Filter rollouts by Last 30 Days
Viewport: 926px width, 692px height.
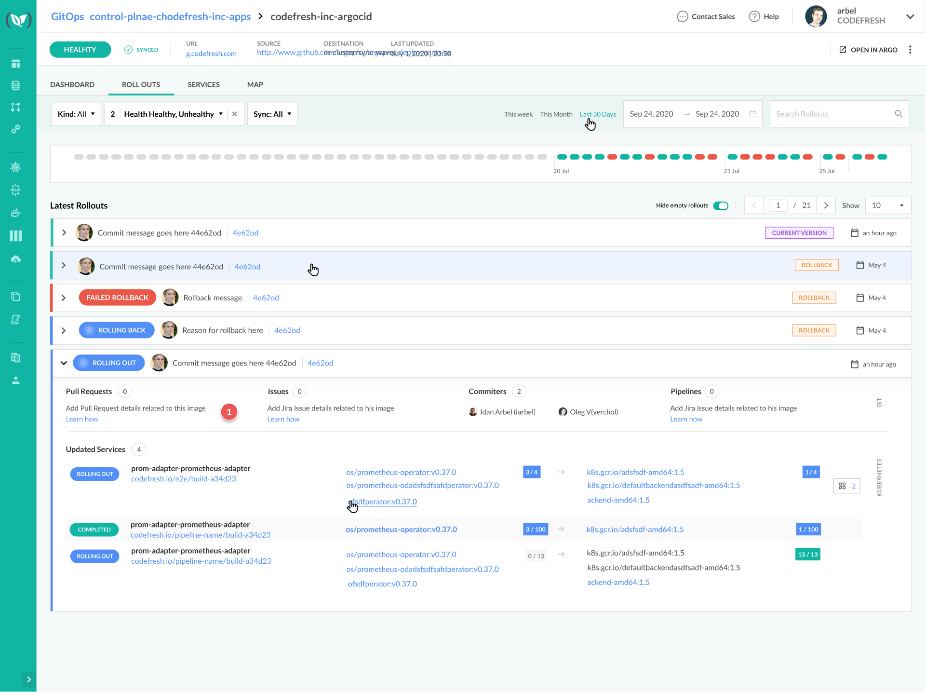(x=598, y=114)
